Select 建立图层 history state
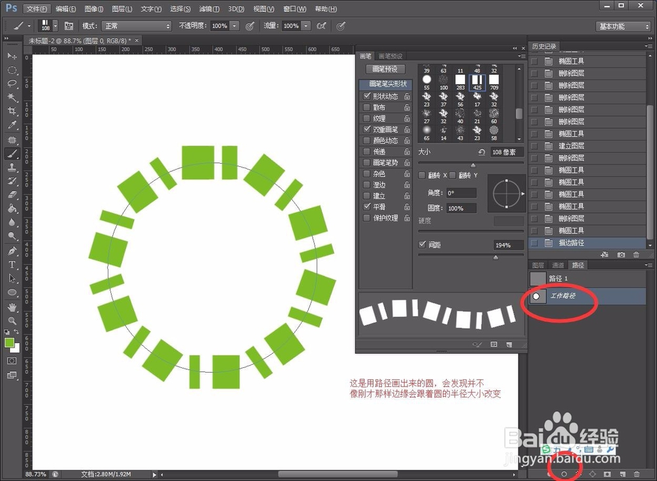This screenshot has width=657, height=481. coord(587,146)
